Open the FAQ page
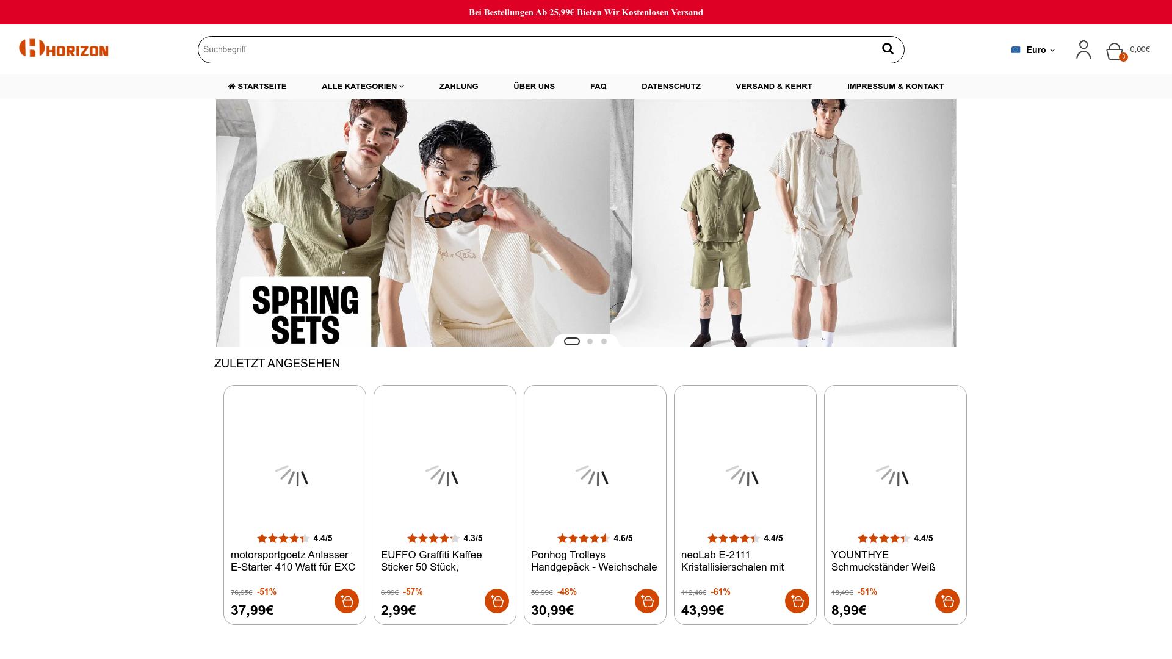The width and height of the screenshot is (1172, 659). click(598, 86)
